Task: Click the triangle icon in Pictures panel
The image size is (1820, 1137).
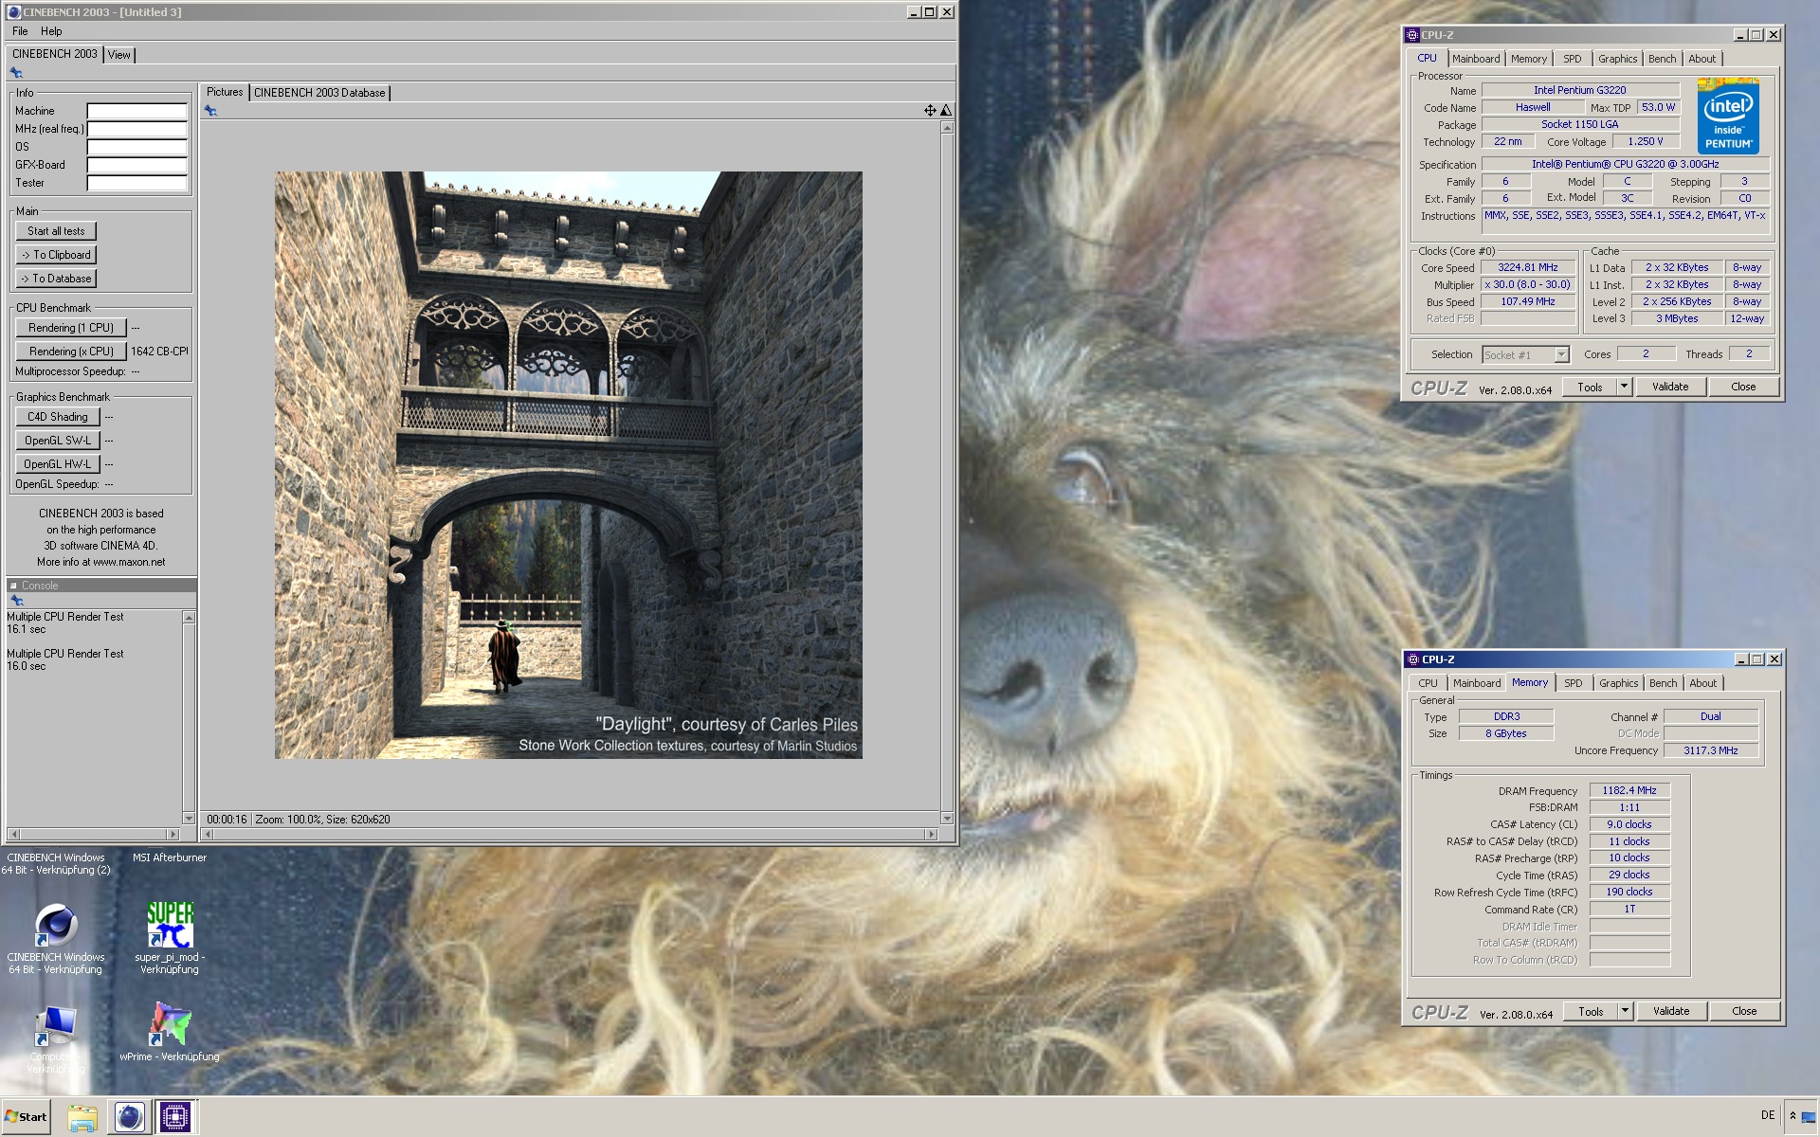Action: [946, 111]
